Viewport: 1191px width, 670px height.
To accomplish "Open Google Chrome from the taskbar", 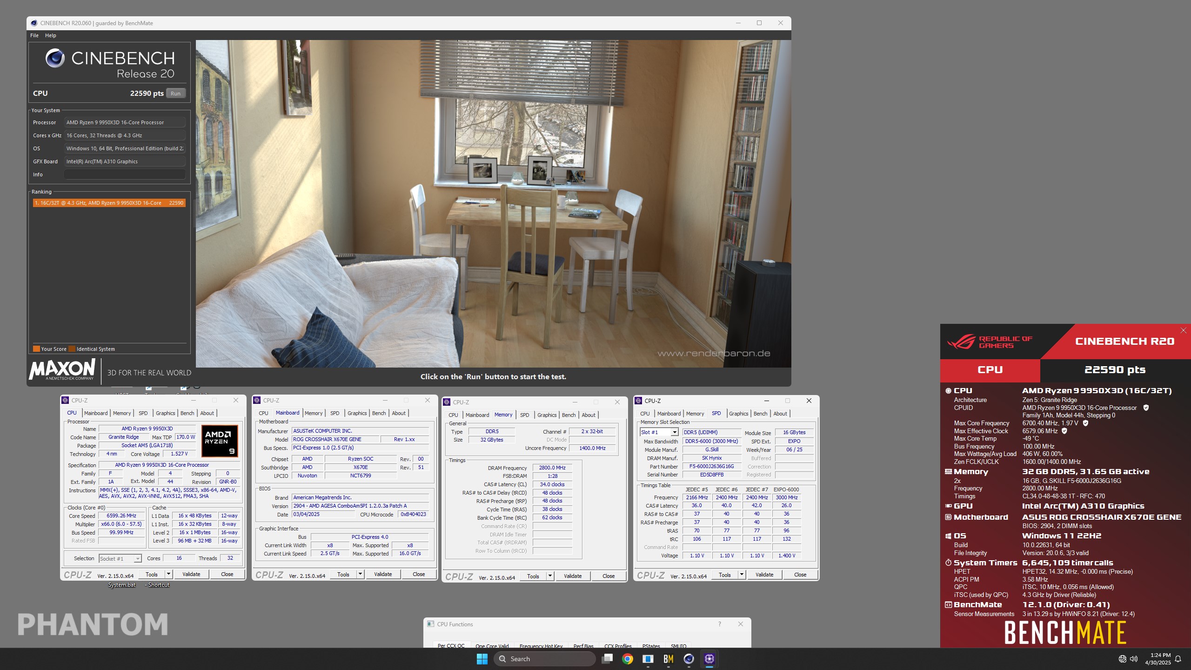I will 628,659.
